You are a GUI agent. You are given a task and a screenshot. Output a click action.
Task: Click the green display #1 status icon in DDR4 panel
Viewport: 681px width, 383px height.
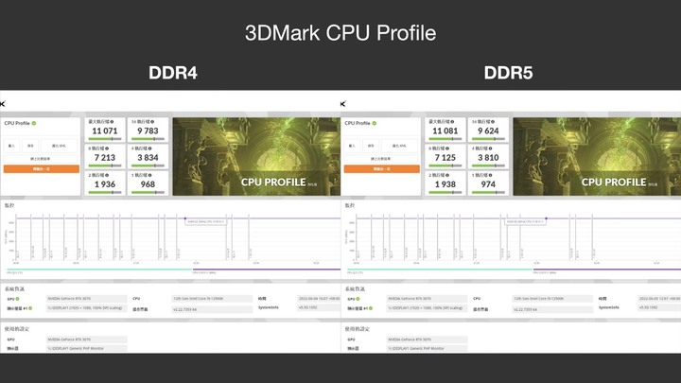coord(30,308)
